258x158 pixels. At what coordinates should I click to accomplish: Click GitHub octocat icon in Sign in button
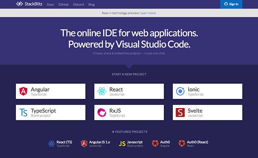click(226, 4)
